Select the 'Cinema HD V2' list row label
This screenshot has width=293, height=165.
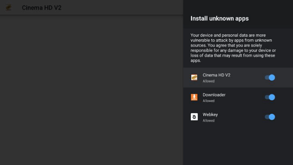click(216, 75)
